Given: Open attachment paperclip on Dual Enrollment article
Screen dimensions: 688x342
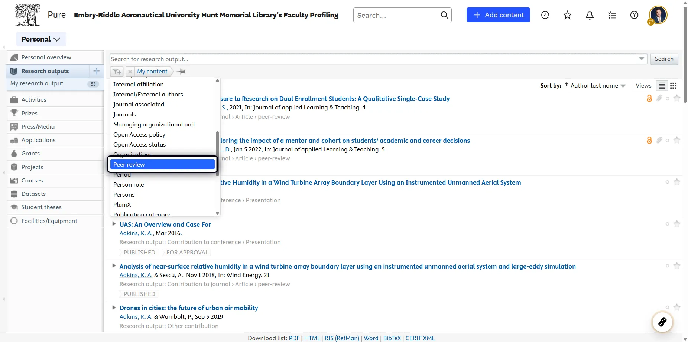Looking at the screenshot, I should coord(659,98).
